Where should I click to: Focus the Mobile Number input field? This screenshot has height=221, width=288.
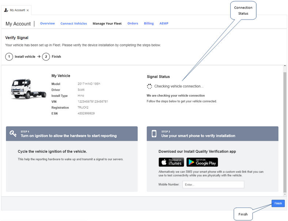click(213, 185)
